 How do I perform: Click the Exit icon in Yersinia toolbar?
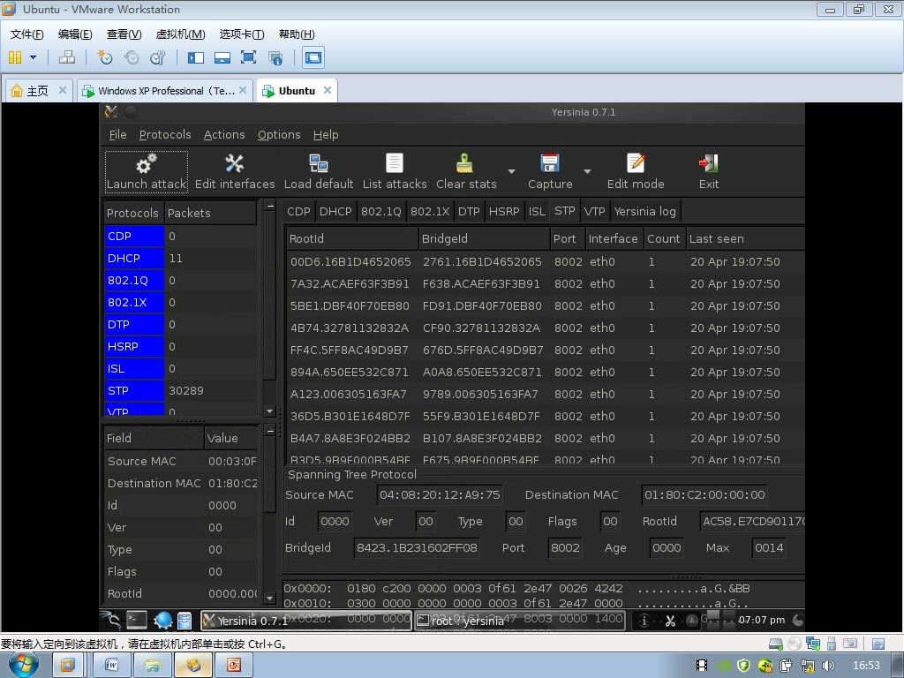[709, 163]
